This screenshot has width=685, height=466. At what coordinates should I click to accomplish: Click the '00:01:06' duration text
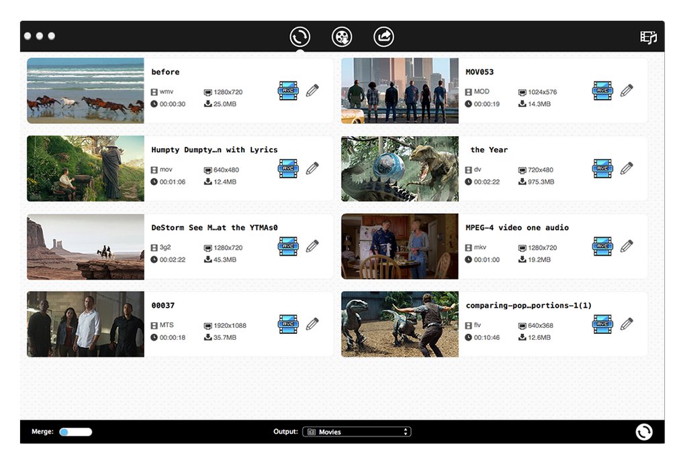pos(173,182)
